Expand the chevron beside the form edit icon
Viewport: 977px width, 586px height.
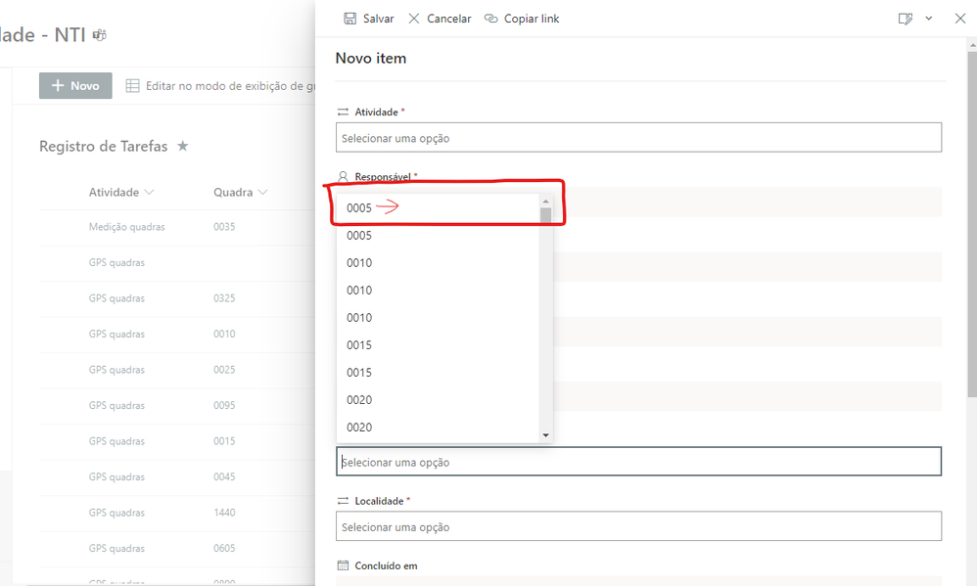pos(929,19)
